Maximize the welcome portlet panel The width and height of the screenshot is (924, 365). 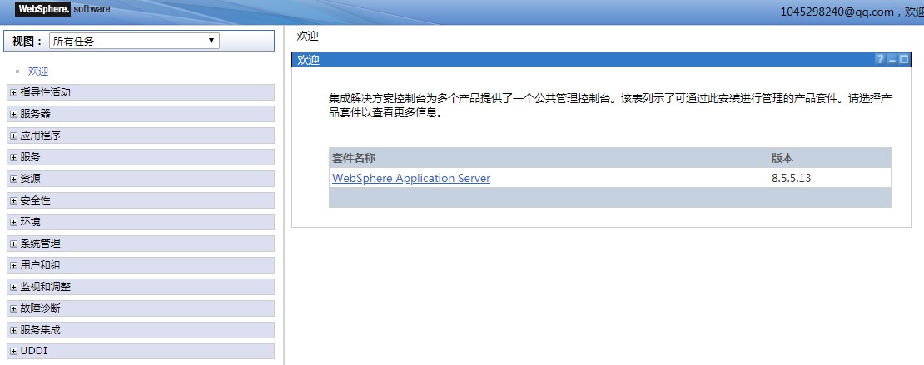pyautogui.click(x=903, y=60)
